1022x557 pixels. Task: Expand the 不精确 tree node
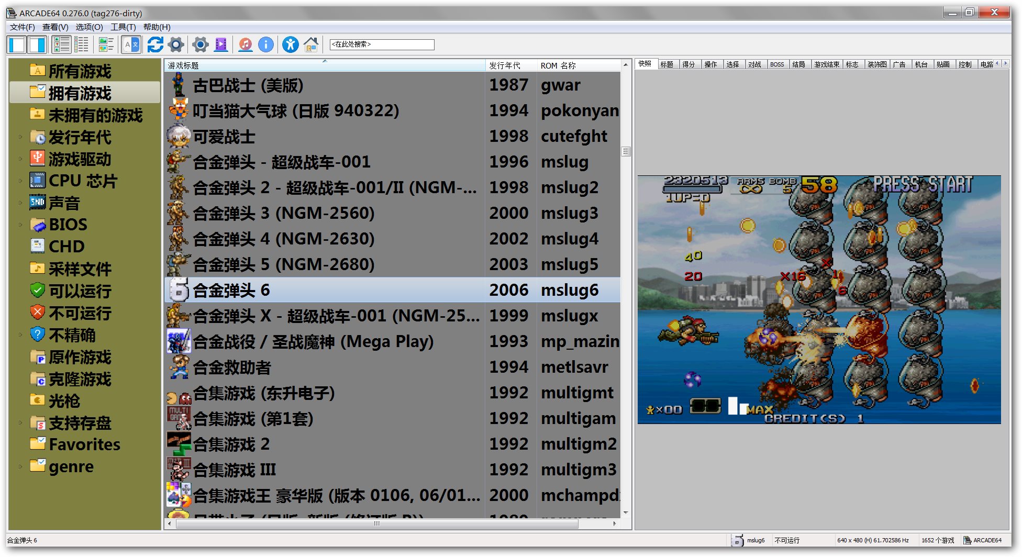click(20, 335)
